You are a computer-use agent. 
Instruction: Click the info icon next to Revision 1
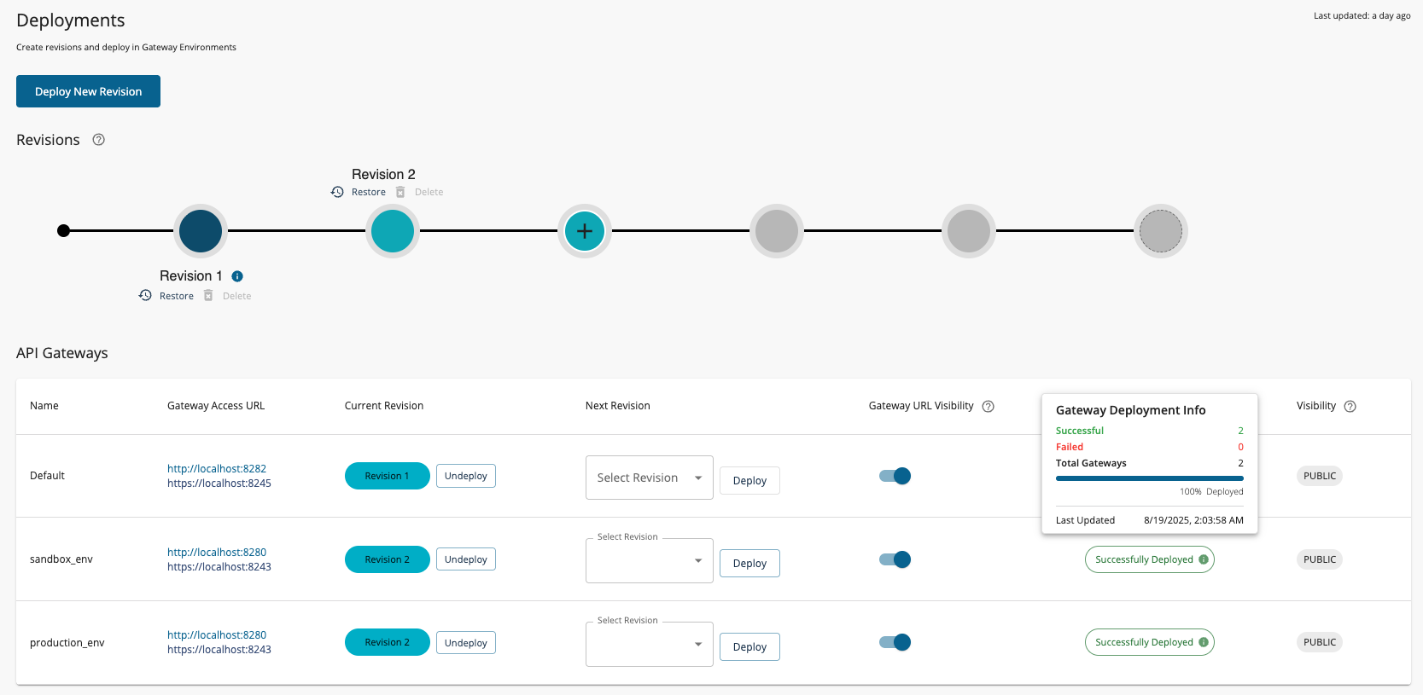237,276
